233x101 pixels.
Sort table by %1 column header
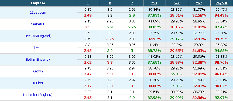coord(154,3)
